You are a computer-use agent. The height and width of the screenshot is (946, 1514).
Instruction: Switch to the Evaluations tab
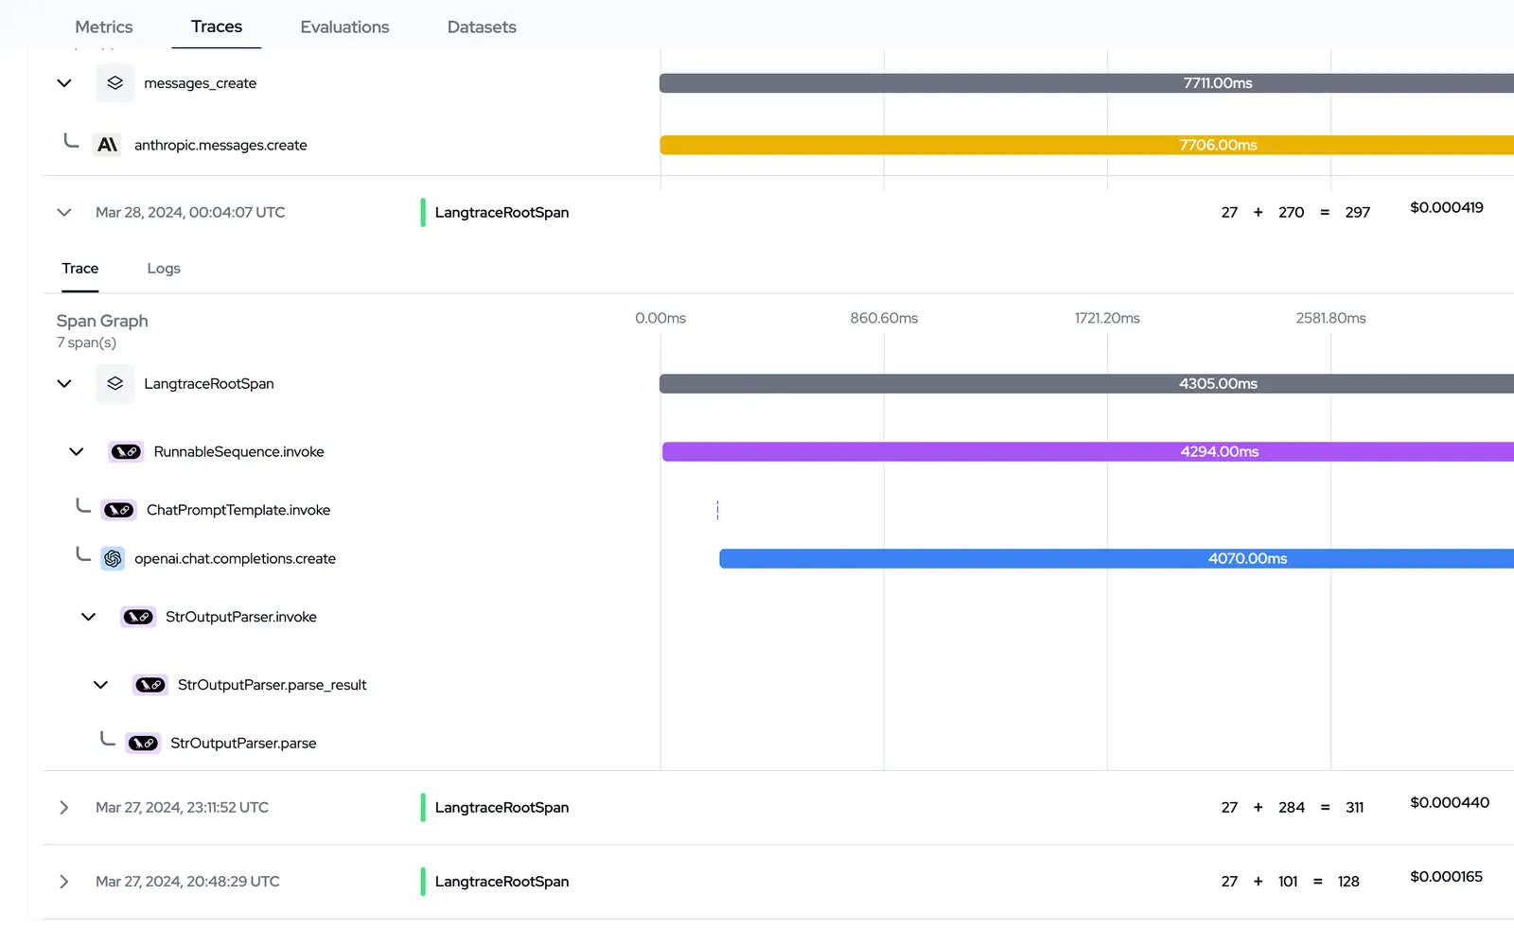click(344, 27)
